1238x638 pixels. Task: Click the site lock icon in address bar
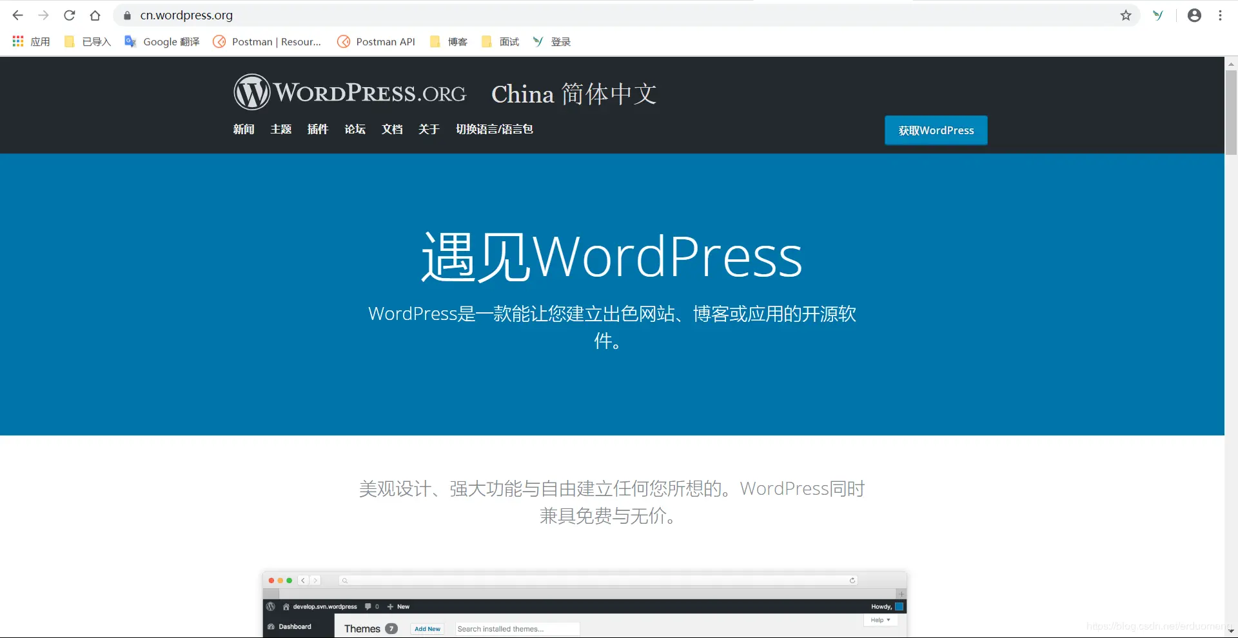tap(126, 15)
